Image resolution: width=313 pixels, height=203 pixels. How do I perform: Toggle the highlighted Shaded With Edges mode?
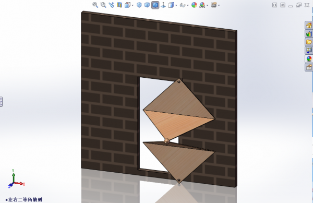coord(155,5)
